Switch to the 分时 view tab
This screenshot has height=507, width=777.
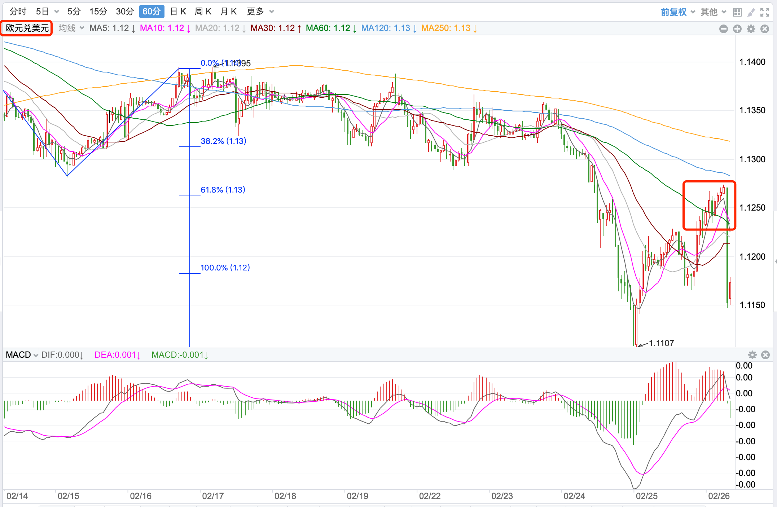tap(18, 12)
